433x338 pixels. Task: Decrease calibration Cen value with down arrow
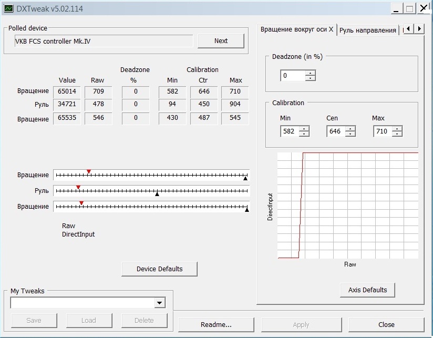[350, 134]
